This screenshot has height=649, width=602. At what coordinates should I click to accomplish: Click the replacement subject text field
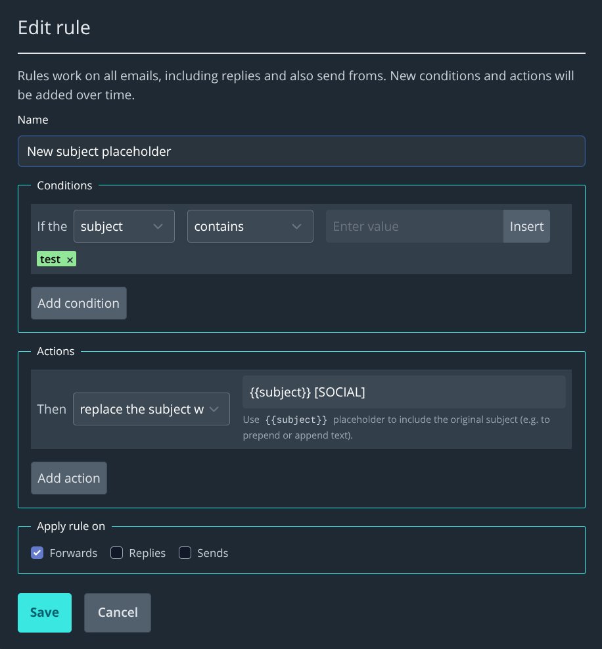tap(404, 392)
